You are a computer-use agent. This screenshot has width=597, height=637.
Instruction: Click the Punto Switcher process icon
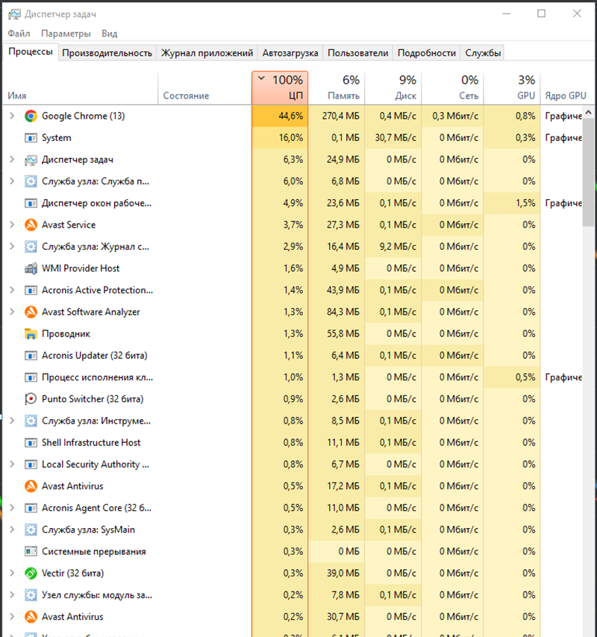[x=31, y=399]
